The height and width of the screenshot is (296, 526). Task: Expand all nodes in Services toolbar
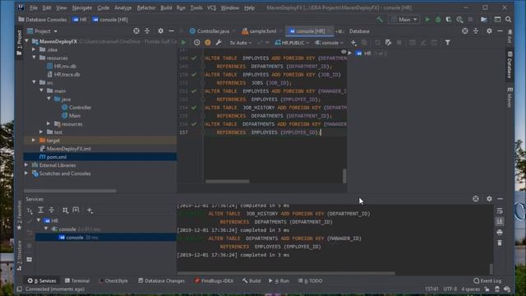pyautogui.click(x=40, y=210)
